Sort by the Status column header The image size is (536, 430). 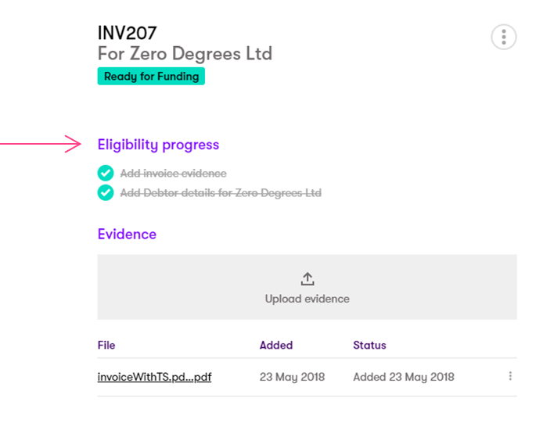pos(369,345)
